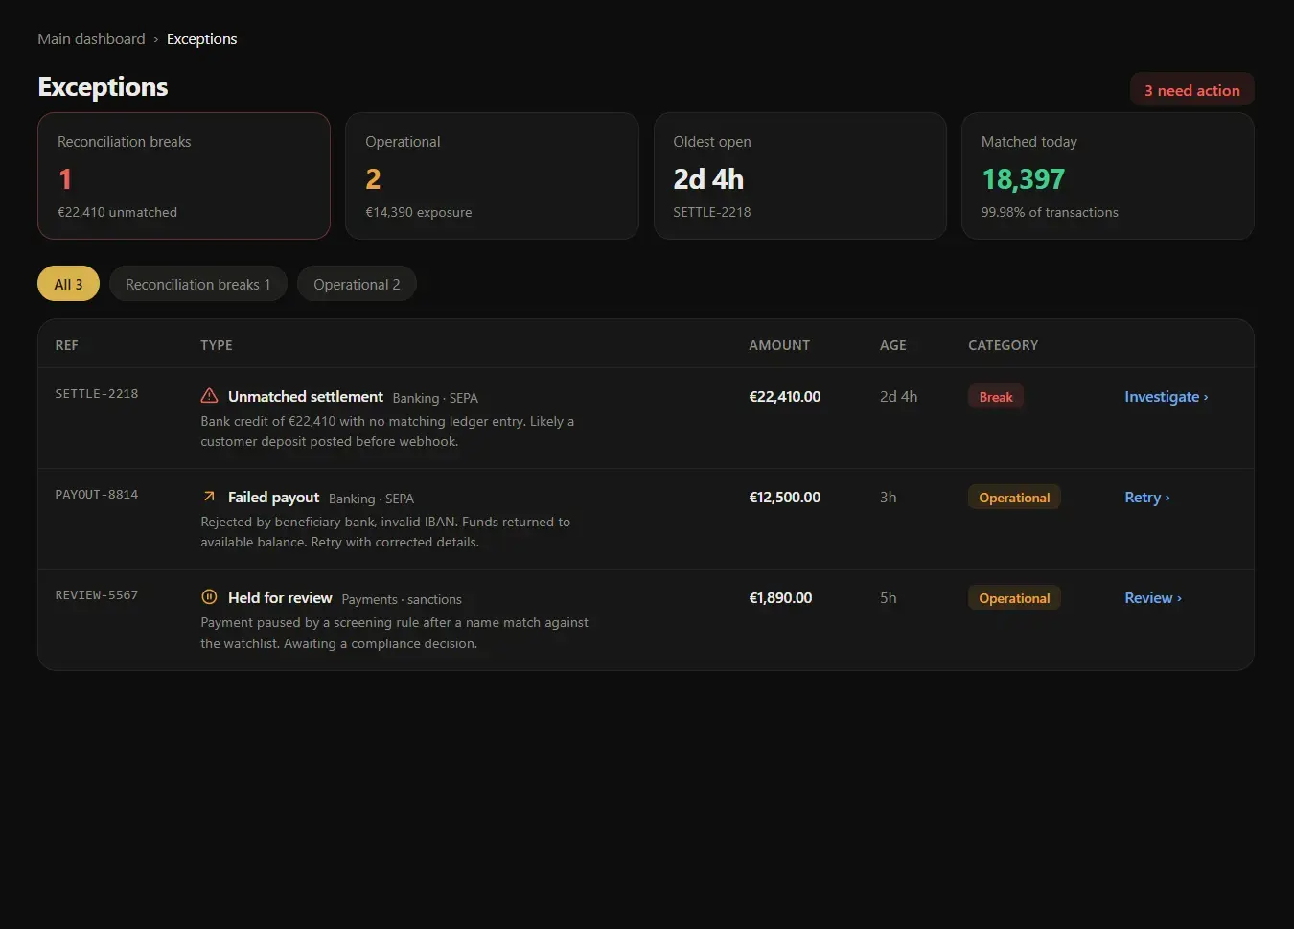Go back to Main dashboard breadcrumb
The image size is (1294, 929).
pos(91,38)
